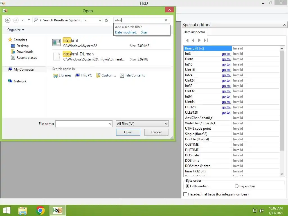This screenshot has width=288, height=216.
Task: Click go to link for Int32
Action: pos(226,86)
